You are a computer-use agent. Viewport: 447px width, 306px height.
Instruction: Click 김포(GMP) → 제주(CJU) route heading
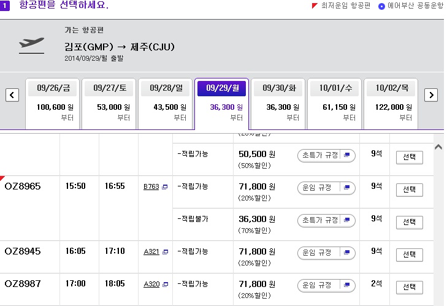(120, 47)
